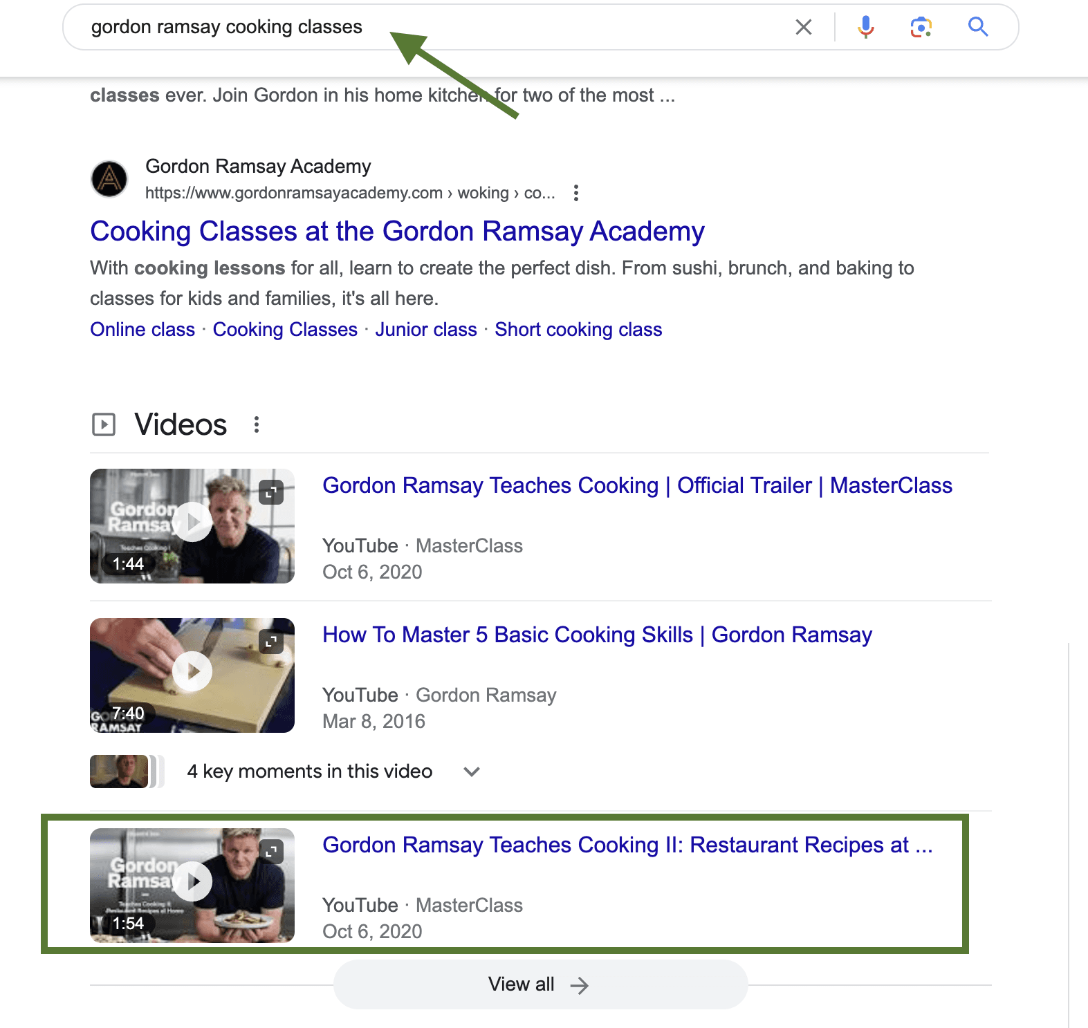Click the Gordon Ramsay Academy favicon logo
The height and width of the screenshot is (1028, 1088).
coord(109,179)
